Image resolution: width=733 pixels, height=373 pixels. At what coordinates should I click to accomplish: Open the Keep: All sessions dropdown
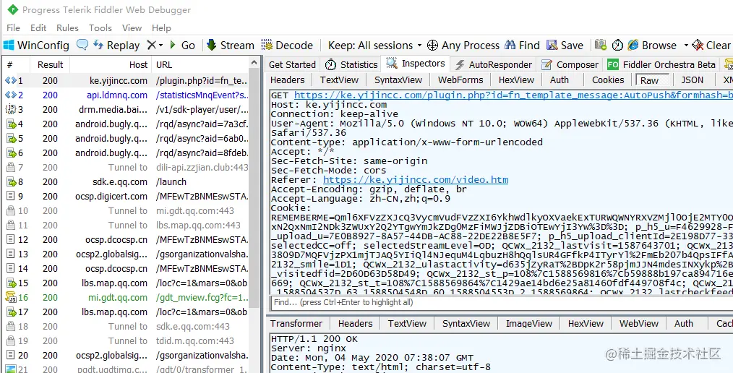point(374,46)
